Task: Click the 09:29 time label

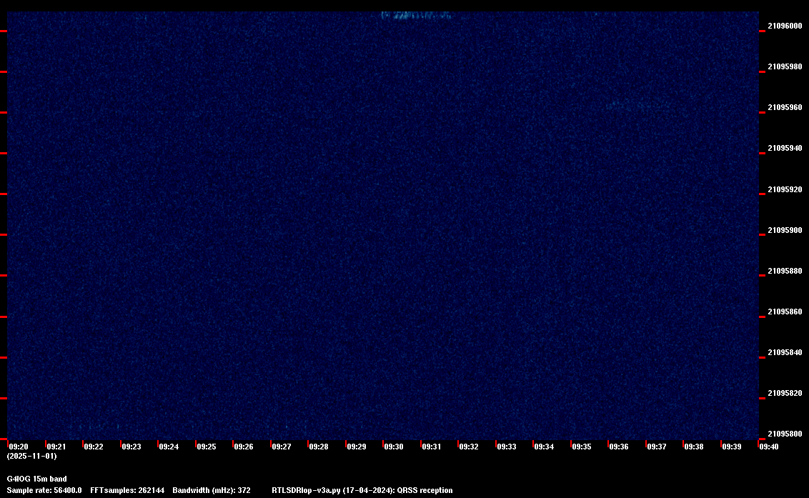Action: point(357,447)
